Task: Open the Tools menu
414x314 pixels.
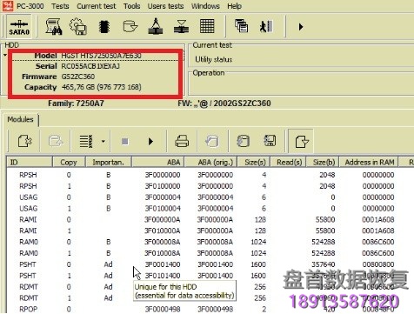Action: tap(131, 6)
